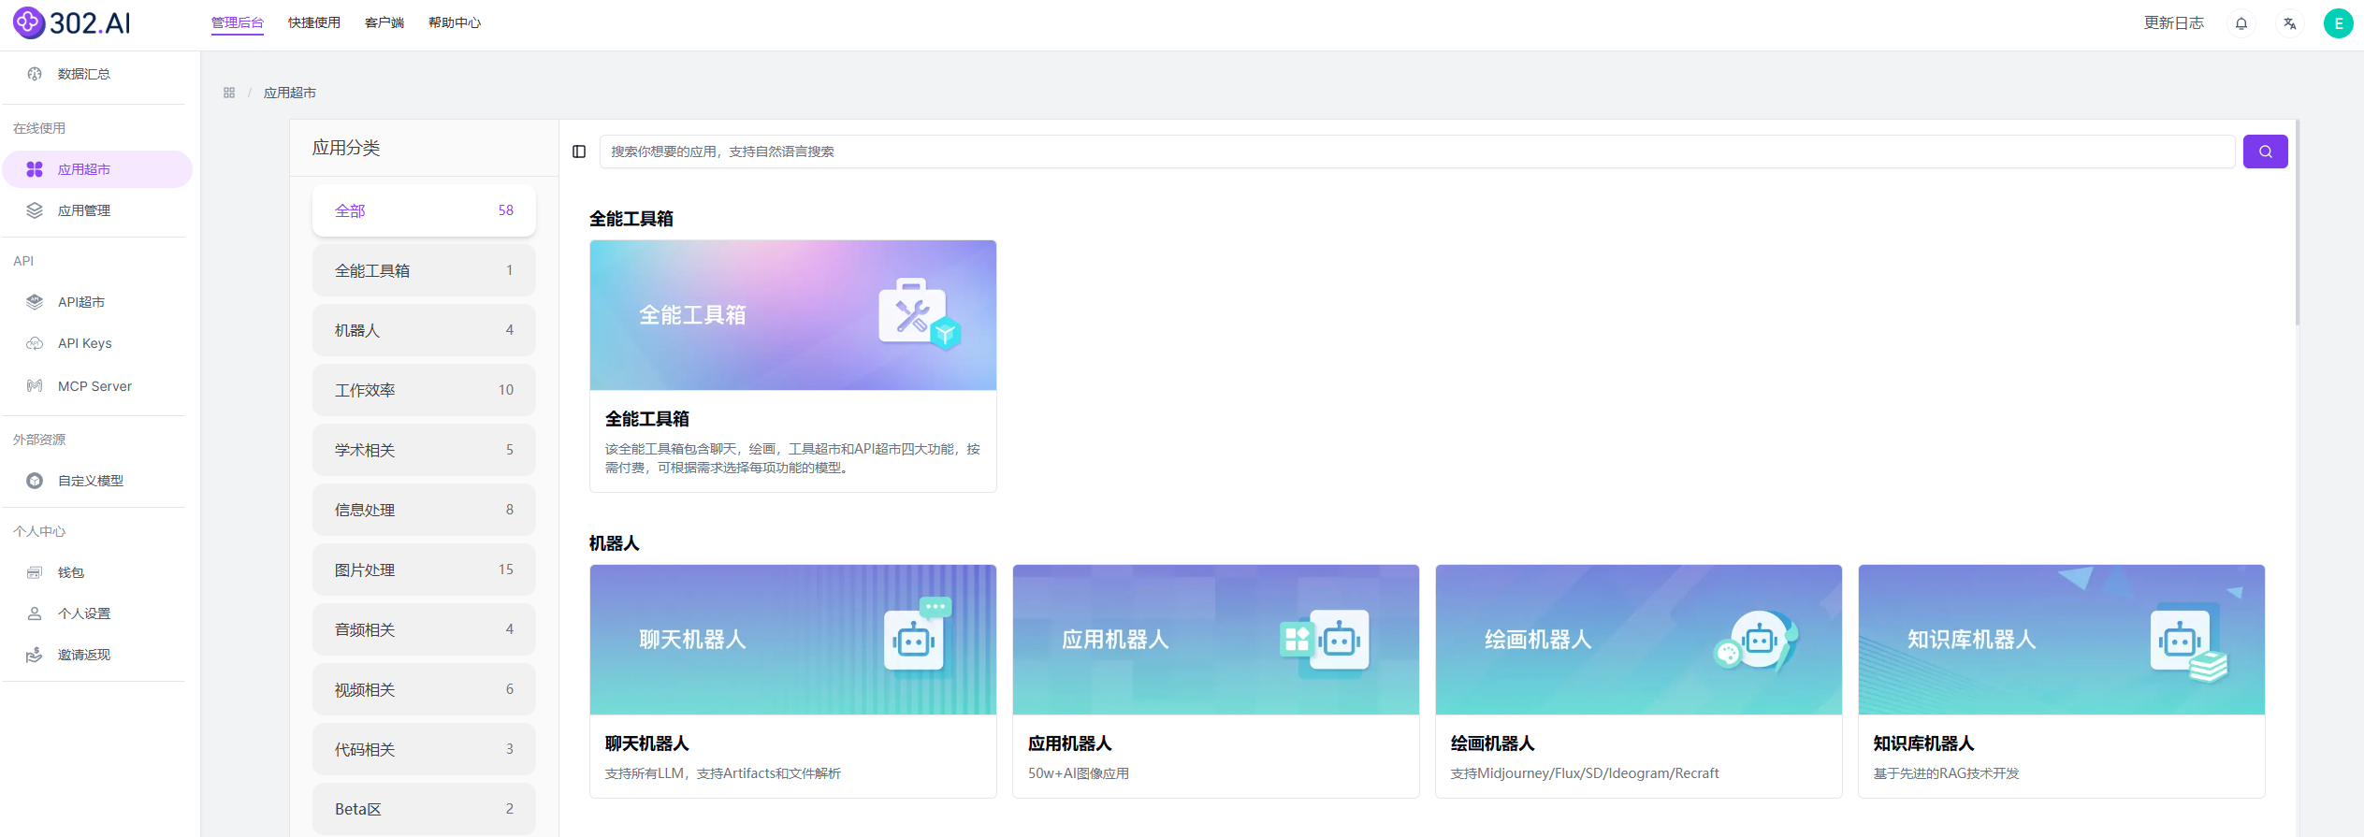
Task: Select the 信息处理 category
Action: [x=424, y=510]
